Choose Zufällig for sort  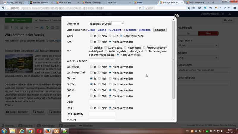pos(91,47)
